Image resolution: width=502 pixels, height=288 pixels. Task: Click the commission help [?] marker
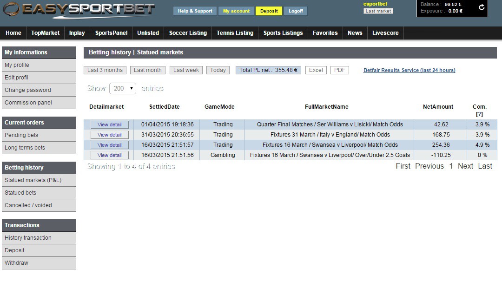click(x=479, y=114)
